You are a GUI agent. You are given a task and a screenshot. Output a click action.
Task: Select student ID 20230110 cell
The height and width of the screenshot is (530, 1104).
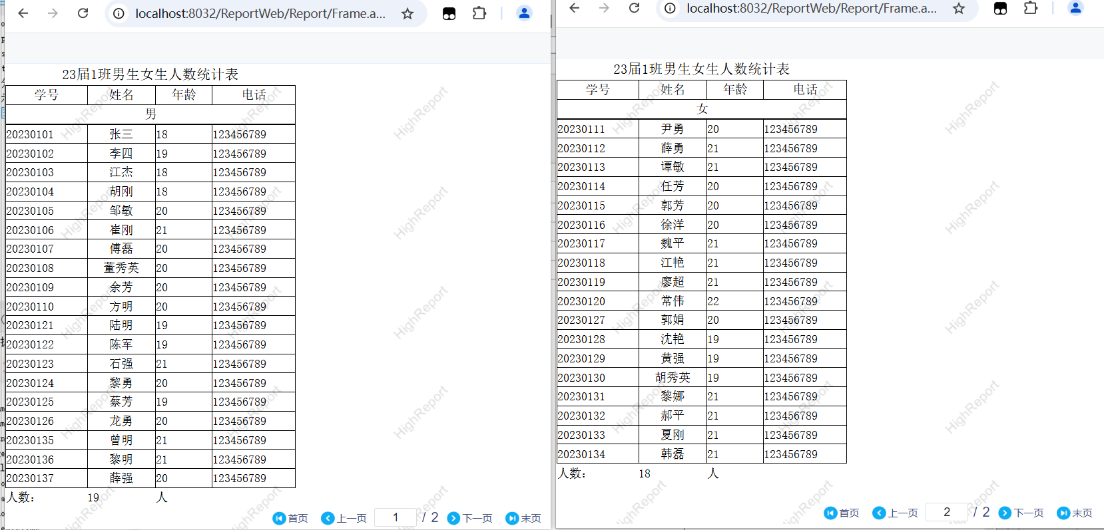(x=47, y=307)
